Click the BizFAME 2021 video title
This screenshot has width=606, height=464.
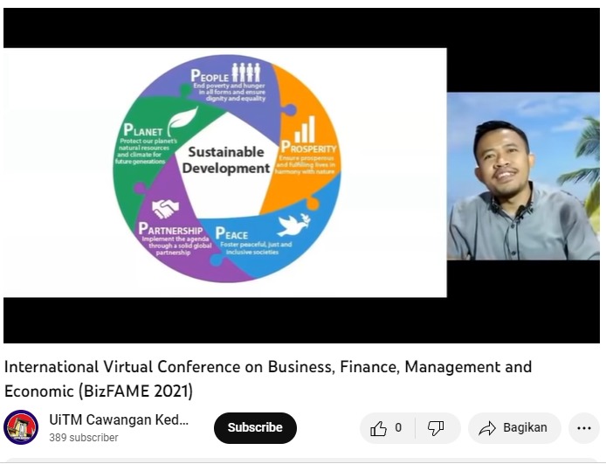[x=268, y=378]
